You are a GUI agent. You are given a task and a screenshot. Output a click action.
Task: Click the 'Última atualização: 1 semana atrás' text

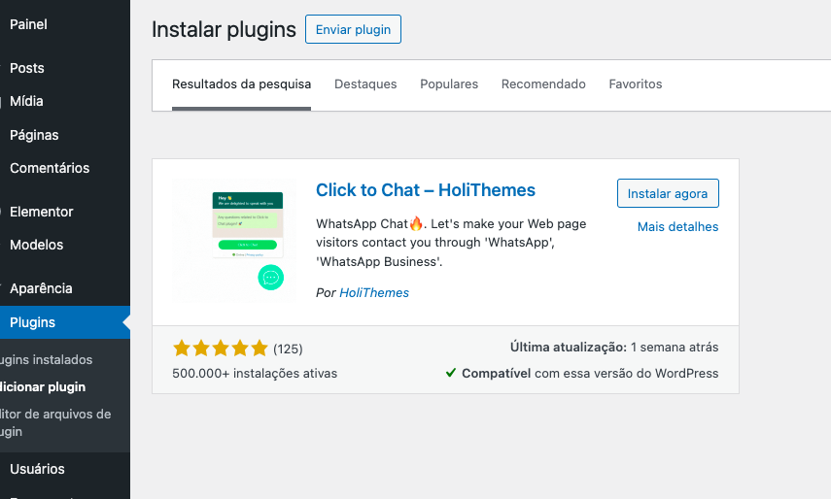click(x=614, y=348)
